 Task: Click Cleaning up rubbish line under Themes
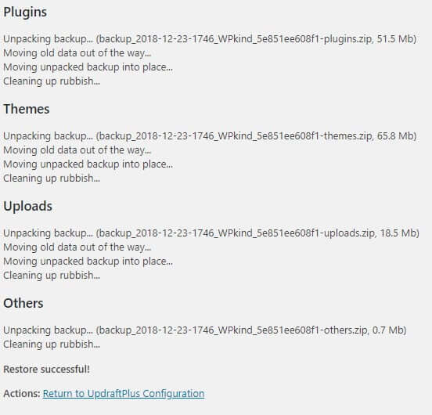[52, 179]
